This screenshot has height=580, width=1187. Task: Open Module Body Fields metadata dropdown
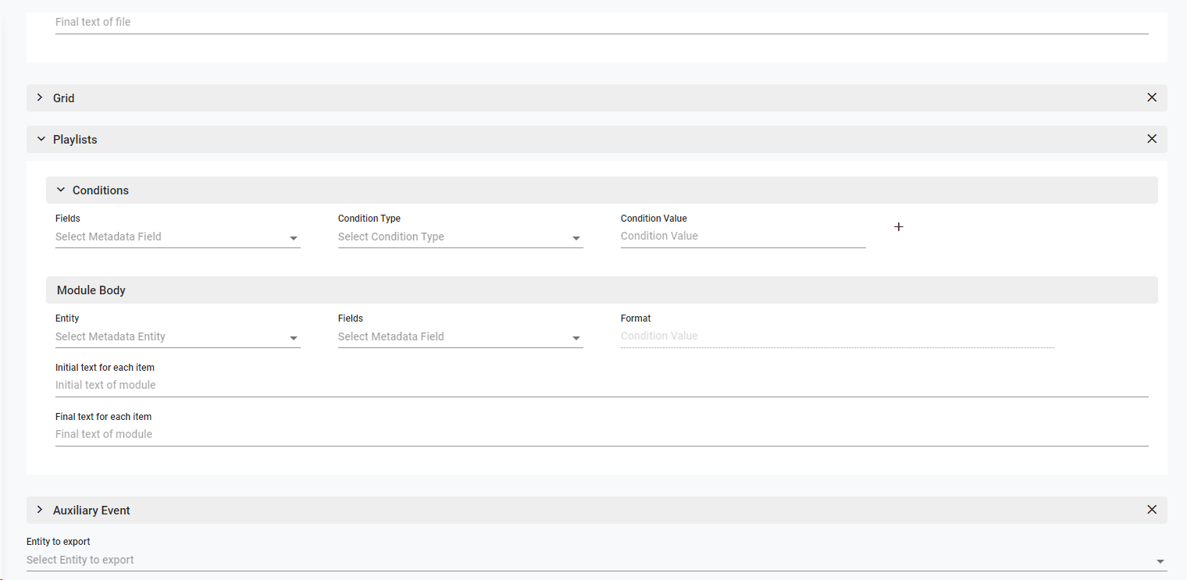point(460,337)
